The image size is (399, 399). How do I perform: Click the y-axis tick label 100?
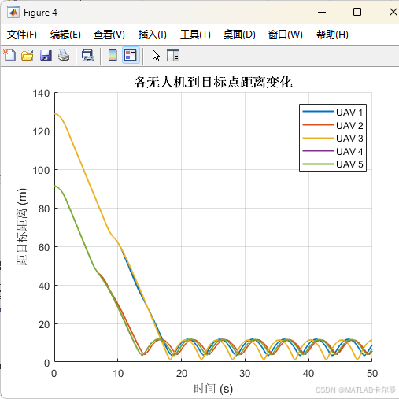(x=41, y=170)
